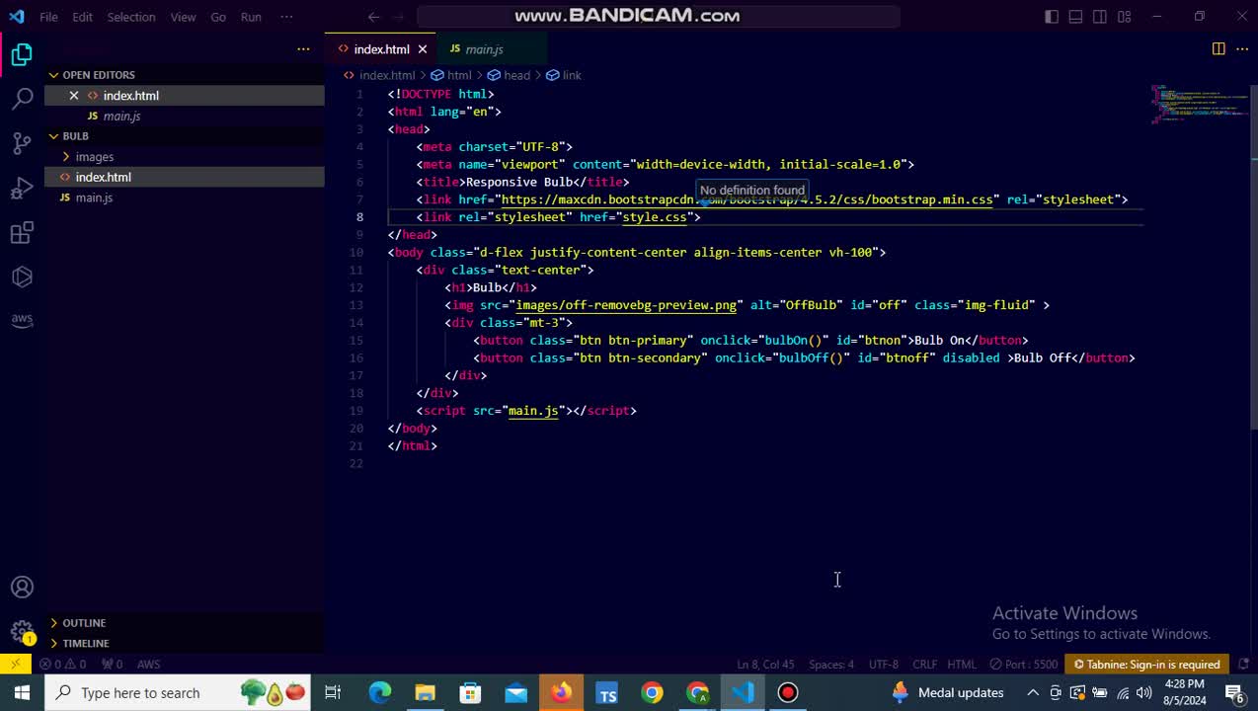Open the style.css link in code

click(654, 217)
